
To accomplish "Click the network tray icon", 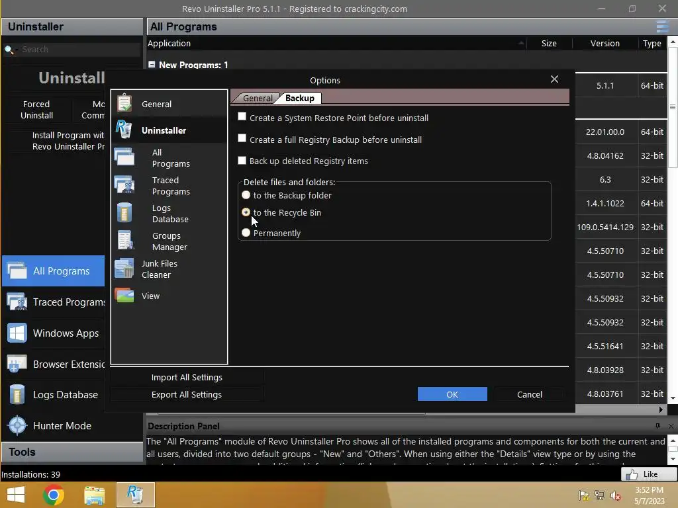I will 600,495.
